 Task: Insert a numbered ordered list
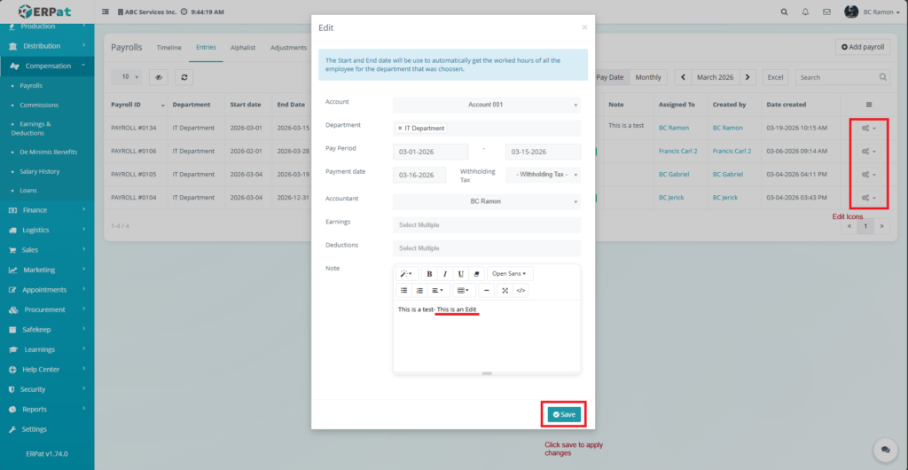coord(419,290)
